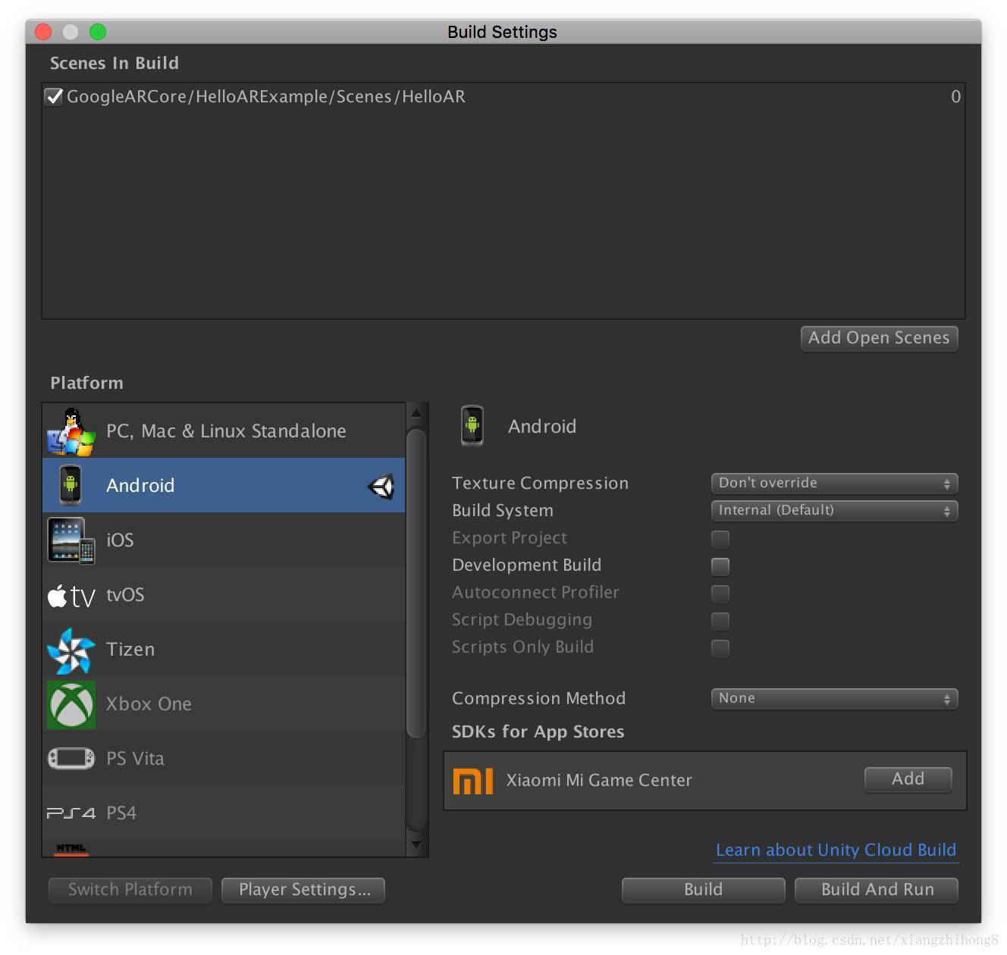This screenshot has width=1007, height=955.
Task: Click the platform list scroll down arrow
Action: [416, 844]
